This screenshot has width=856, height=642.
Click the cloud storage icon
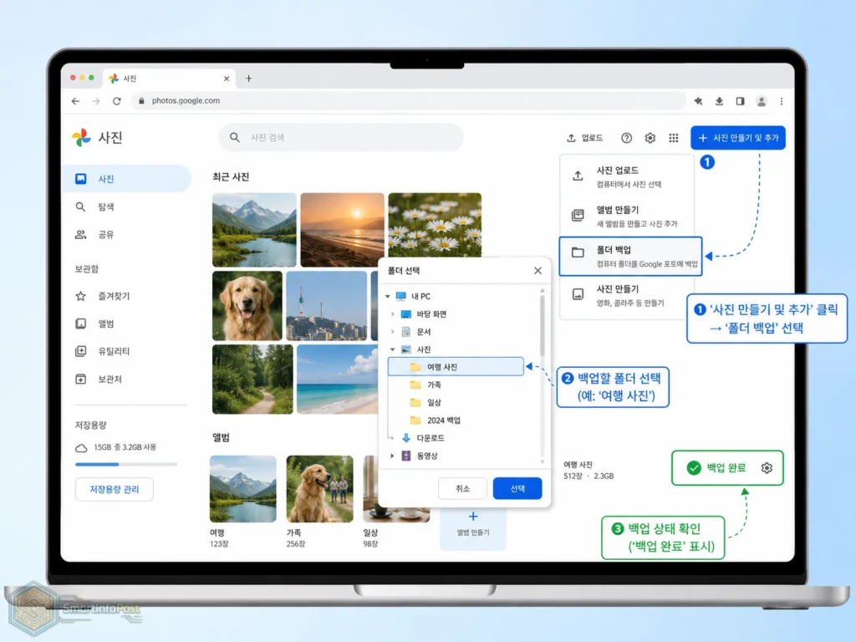(81, 448)
